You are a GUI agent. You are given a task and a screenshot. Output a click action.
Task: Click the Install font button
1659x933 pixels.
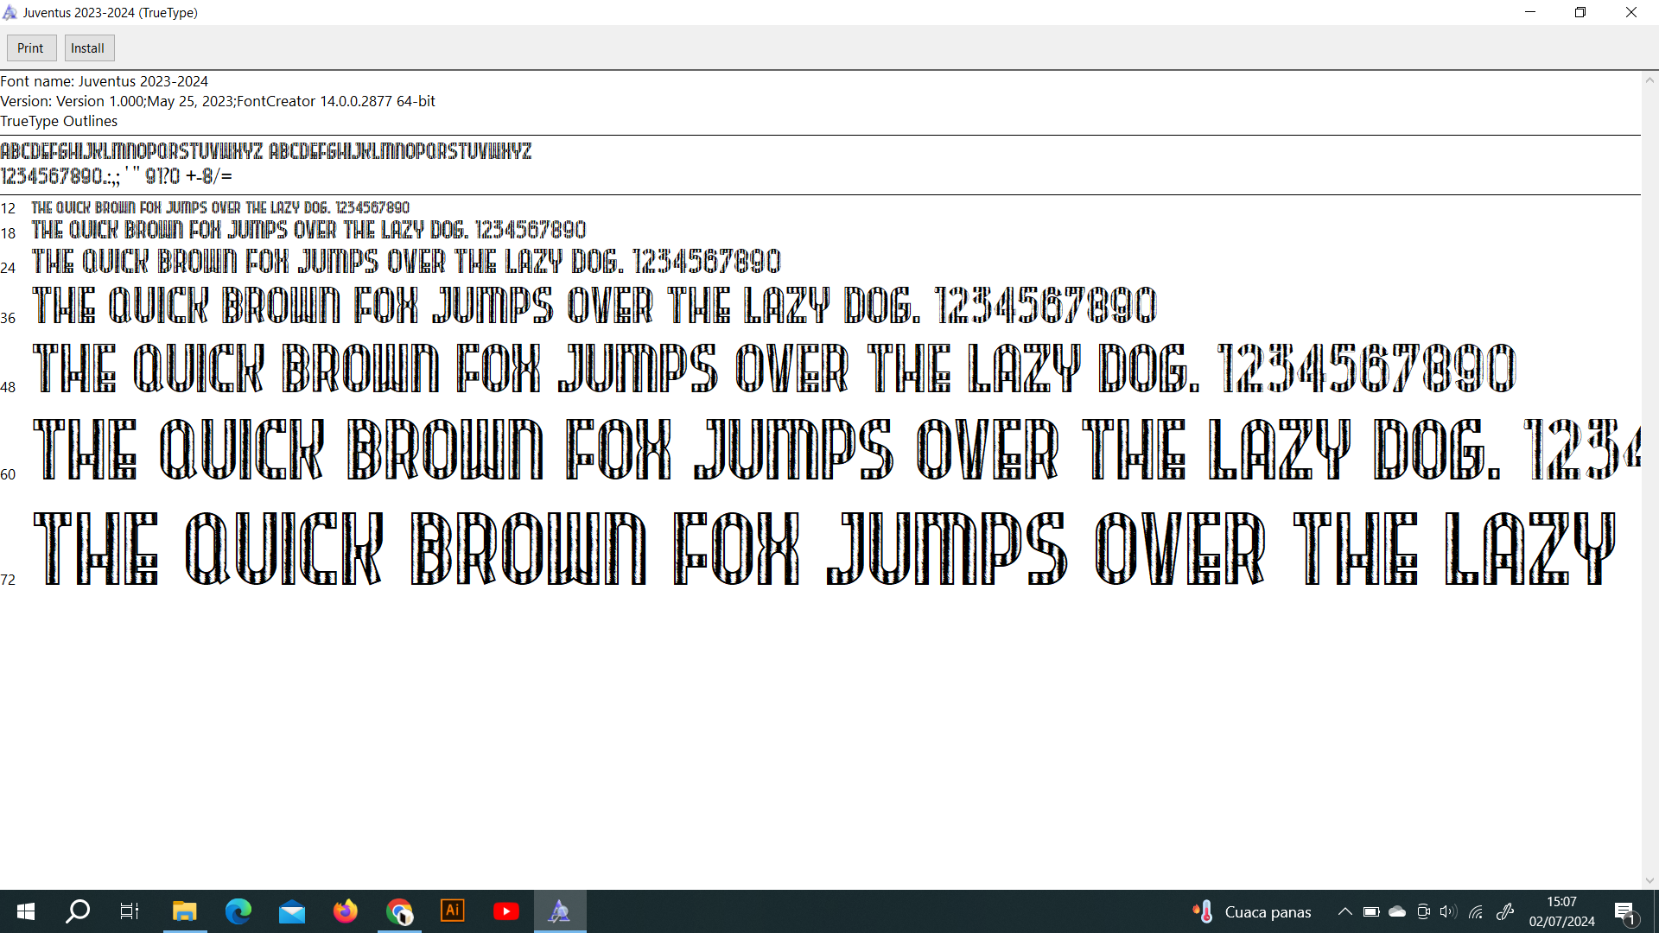(x=88, y=48)
